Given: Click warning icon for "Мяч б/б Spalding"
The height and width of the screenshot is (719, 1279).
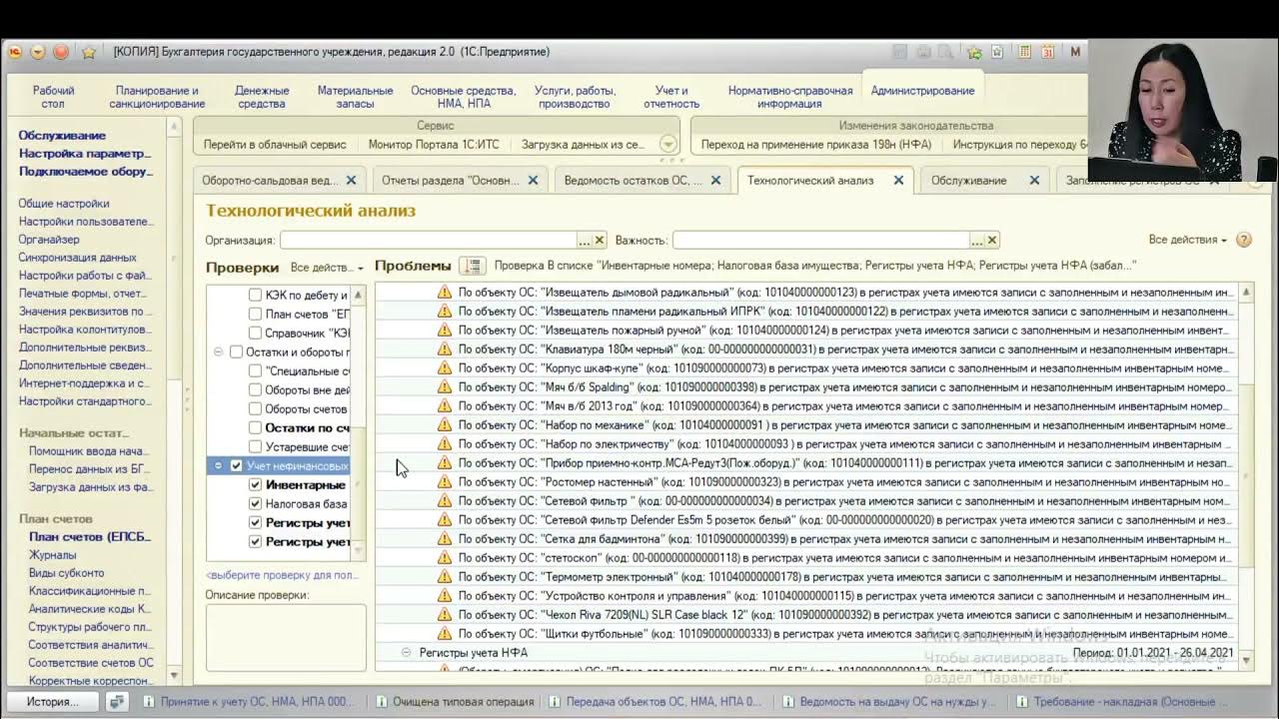Looking at the screenshot, I should [x=445, y=387].
